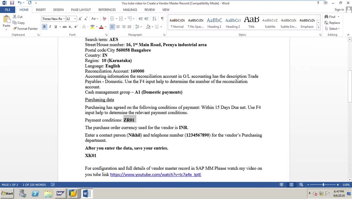Expand the Styles gallery

pos(318,28)
